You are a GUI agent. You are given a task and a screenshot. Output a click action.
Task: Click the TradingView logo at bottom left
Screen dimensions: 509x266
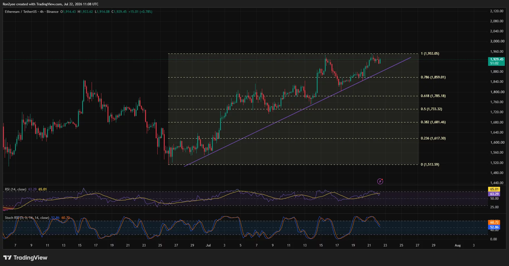pos(25,258)
